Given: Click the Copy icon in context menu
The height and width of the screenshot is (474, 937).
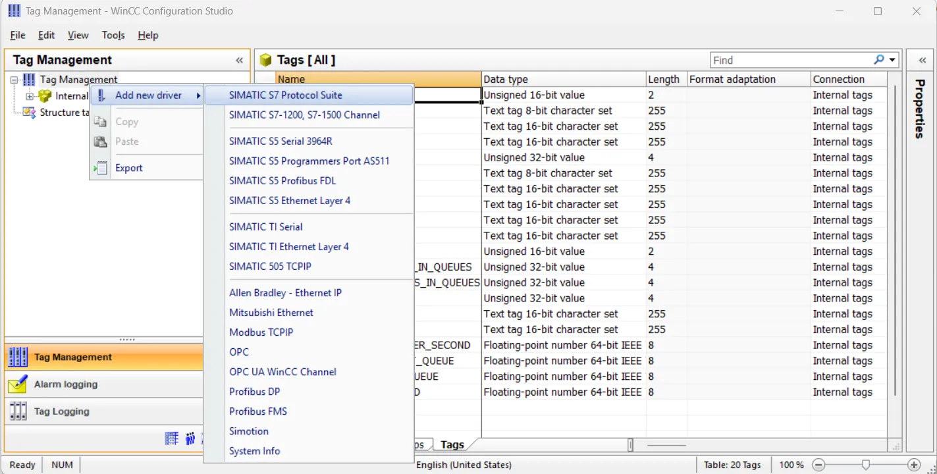Looking at the screenshot, I should (x=100, y=122).
